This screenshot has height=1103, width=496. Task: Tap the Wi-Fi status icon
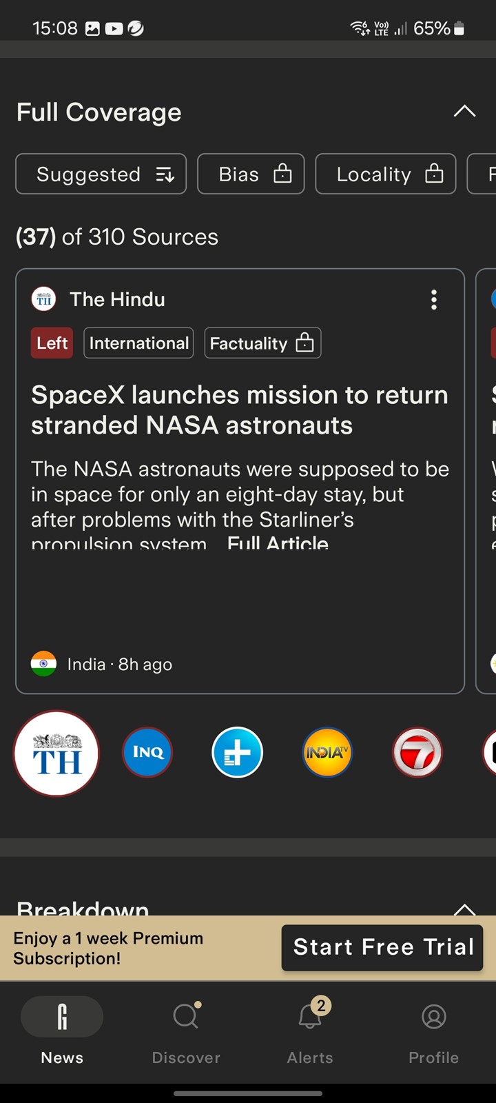pyautogui.click(x=360, y=28)
